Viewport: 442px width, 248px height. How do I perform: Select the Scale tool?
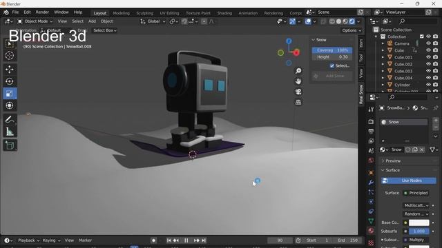point(10,94)
